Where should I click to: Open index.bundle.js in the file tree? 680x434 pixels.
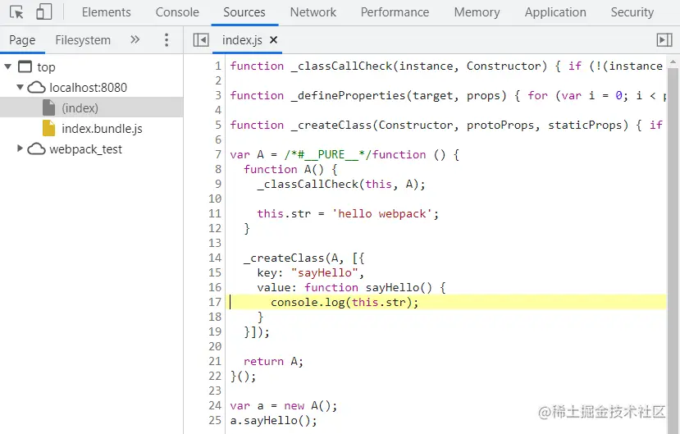pos(102,129)
